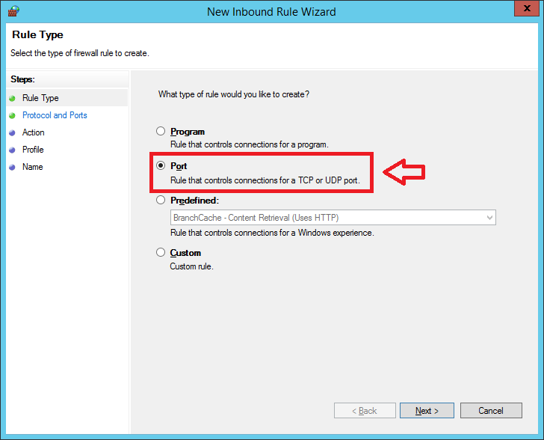Click Cancel to exit the wizard
The height and width of the screenshot is (440, 544).
pyautogui.click(x=491, y=411)
